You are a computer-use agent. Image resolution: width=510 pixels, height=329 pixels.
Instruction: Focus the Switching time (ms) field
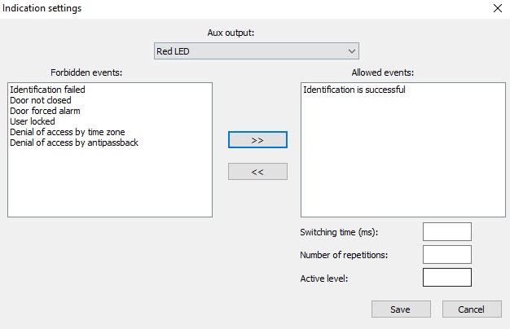pos(446,232)
